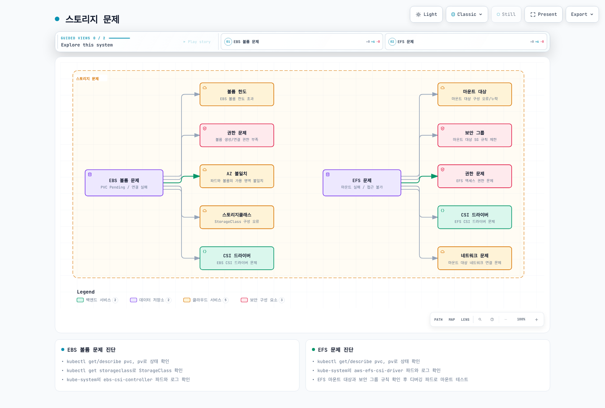This screenshot has width=605, height=408.
Task: Open the Export dropdown menu
Action: (582, 14)
